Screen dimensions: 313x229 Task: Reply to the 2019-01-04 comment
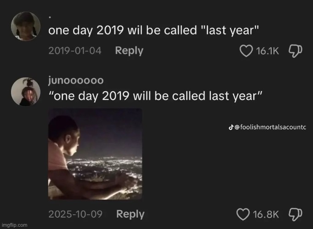click(129, 51)
